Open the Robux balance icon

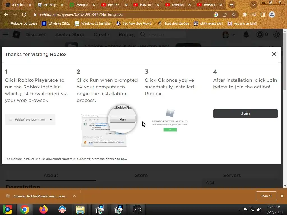(260, 34)
